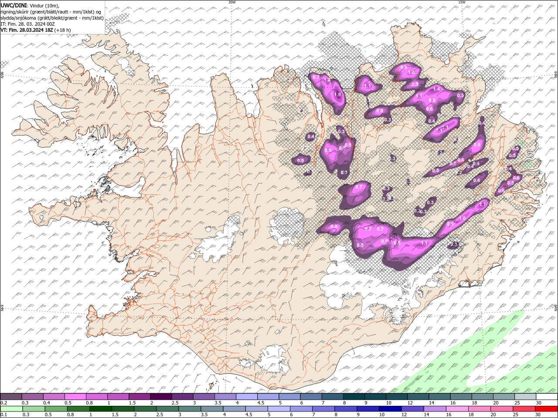Select the dark teal swatch labeled 10 in the upper scale
The width and height of the screenshot is (558, 418).
point(396,397)
